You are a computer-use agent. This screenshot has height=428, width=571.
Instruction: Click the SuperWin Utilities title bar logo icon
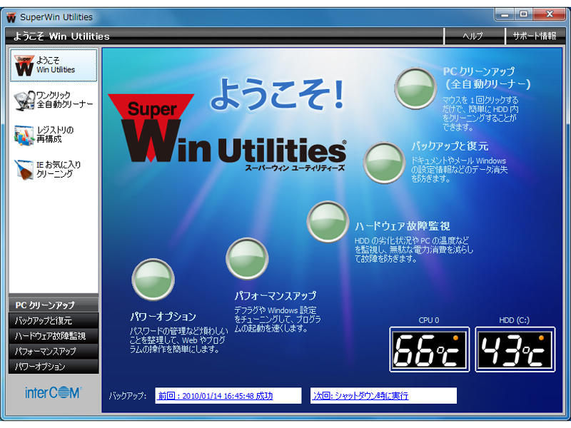[x=11, y=17]
